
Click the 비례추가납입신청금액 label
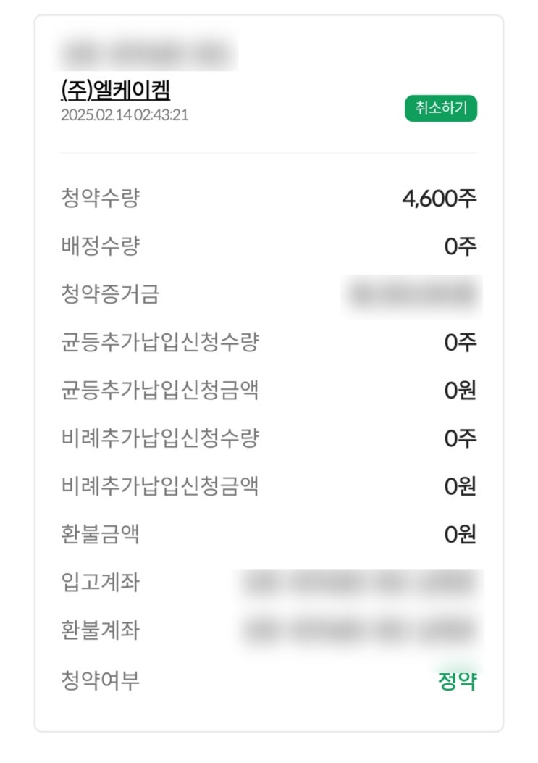coord(159,486)
